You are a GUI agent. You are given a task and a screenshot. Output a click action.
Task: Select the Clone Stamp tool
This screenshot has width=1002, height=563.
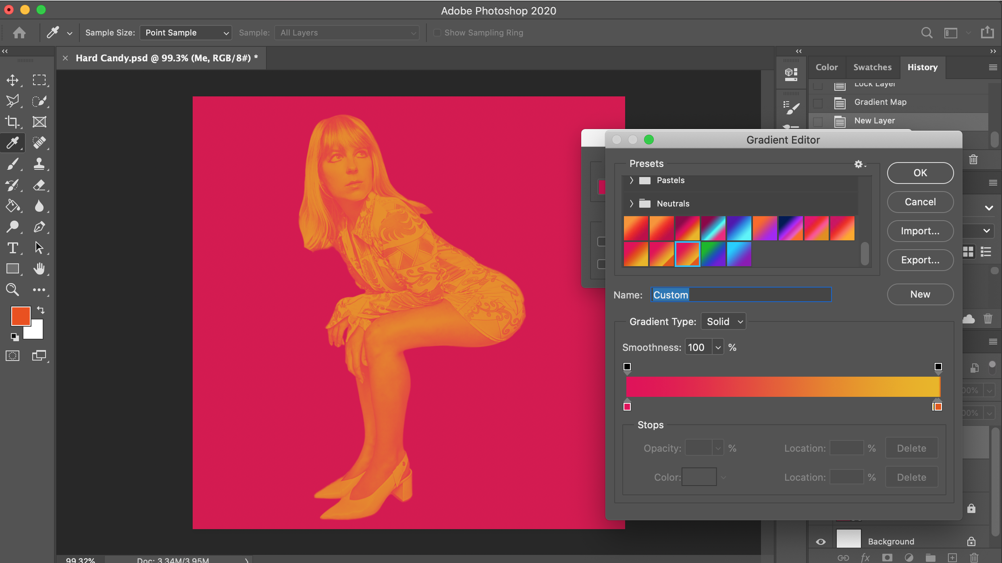39,164
